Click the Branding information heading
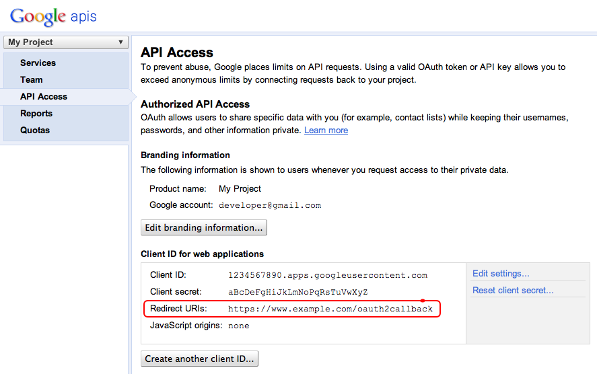This screenshot has width=597, height=374. pyautogui.click(x=185, y=155)
